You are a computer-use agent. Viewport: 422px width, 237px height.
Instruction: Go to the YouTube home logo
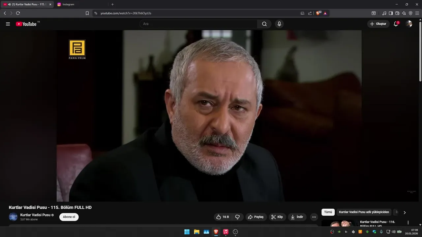(26, 24)
